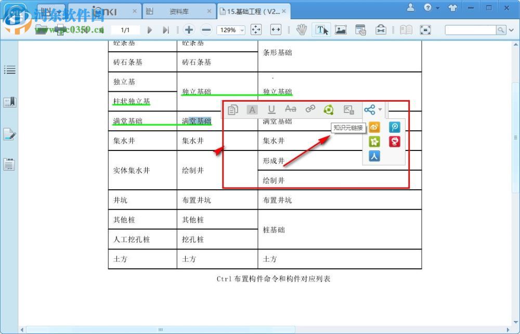Open the knowledge element link tool
The width and height of the screenshot is (520, 334).
tap(329, 109)
